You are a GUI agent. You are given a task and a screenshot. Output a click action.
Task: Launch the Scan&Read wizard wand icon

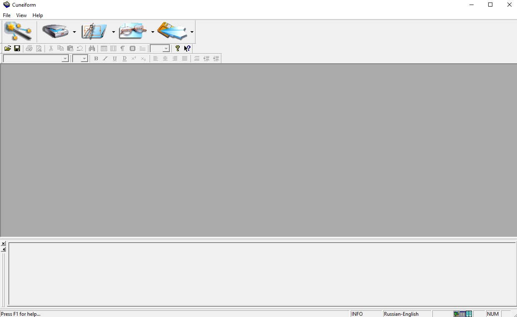coord(18,31)
